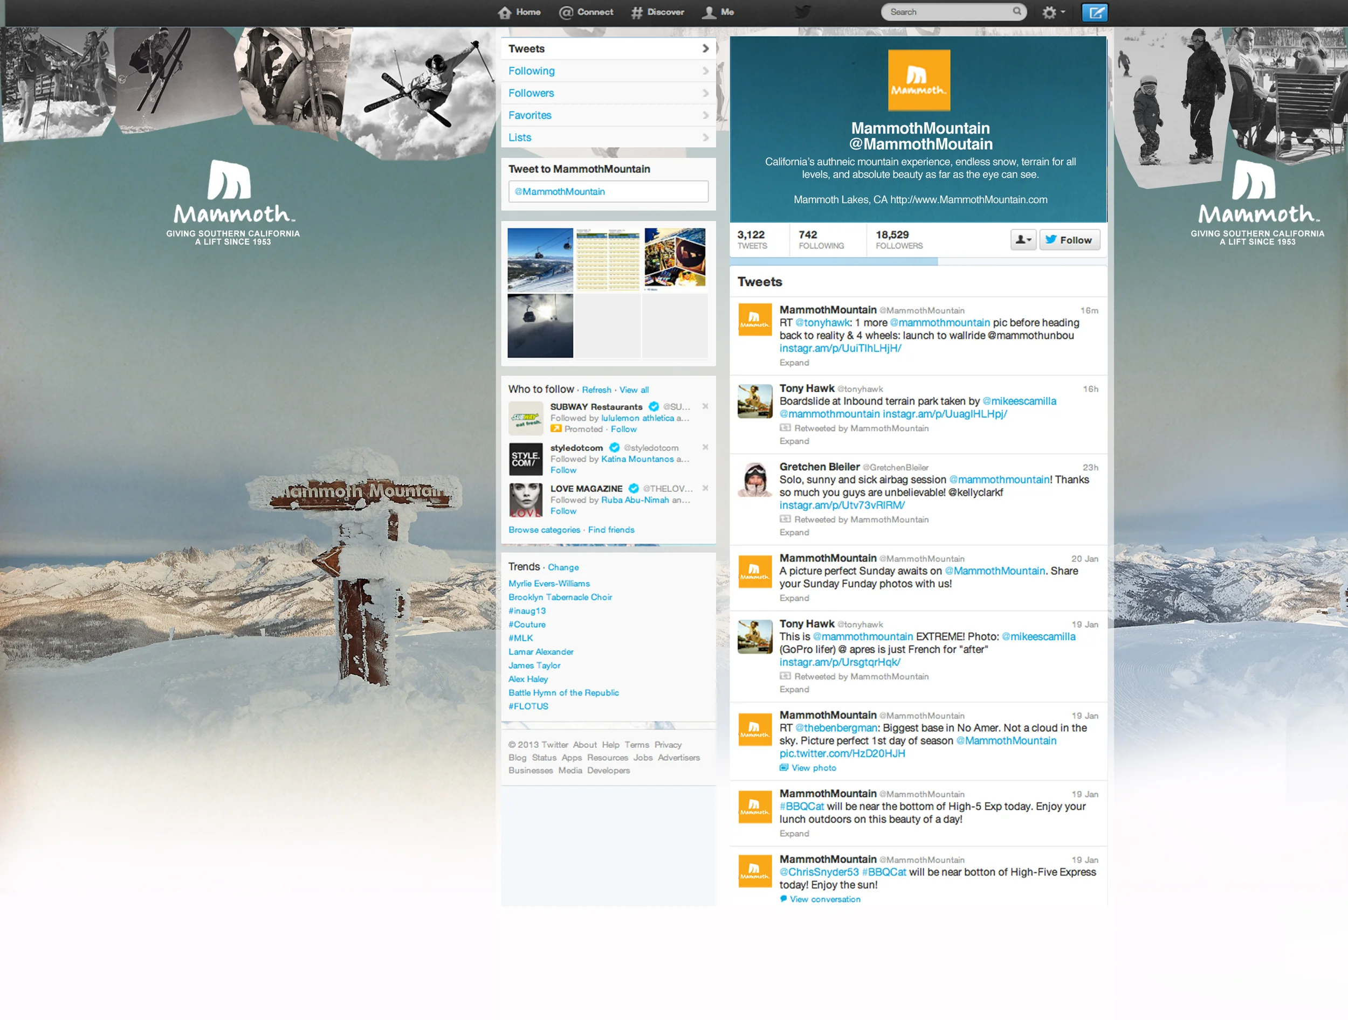Click Tony Hawk's avatar on the 16h tweet
This screenshot has height=1020, width=1348.
[x=754, y=401]
